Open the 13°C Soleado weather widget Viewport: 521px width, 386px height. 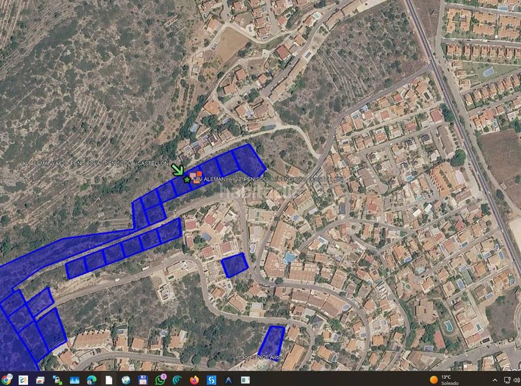point(444,380)
